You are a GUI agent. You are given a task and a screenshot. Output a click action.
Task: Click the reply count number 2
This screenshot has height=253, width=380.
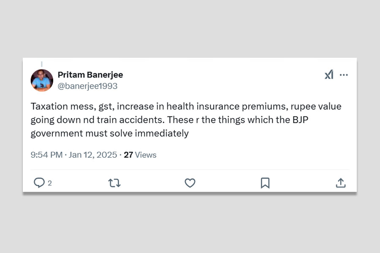coord(50,183)
